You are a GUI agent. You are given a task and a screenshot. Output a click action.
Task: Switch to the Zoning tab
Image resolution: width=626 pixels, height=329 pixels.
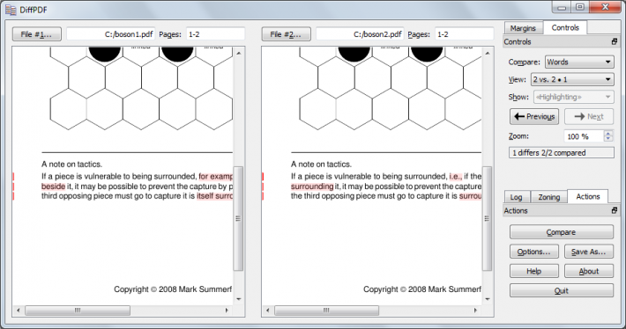point(549,197)
